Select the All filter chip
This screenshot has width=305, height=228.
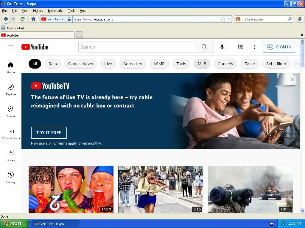(35, 64)
